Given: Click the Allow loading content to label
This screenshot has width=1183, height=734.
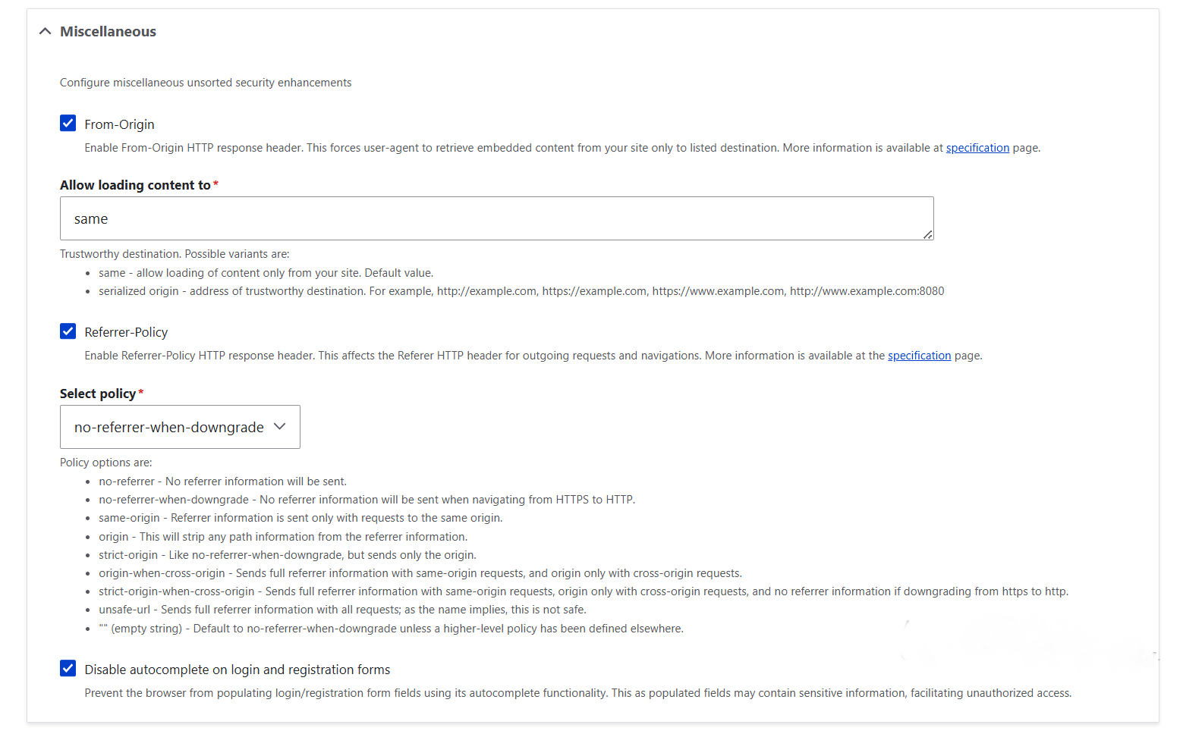Looking at the screenshot, I should point(134,184).
